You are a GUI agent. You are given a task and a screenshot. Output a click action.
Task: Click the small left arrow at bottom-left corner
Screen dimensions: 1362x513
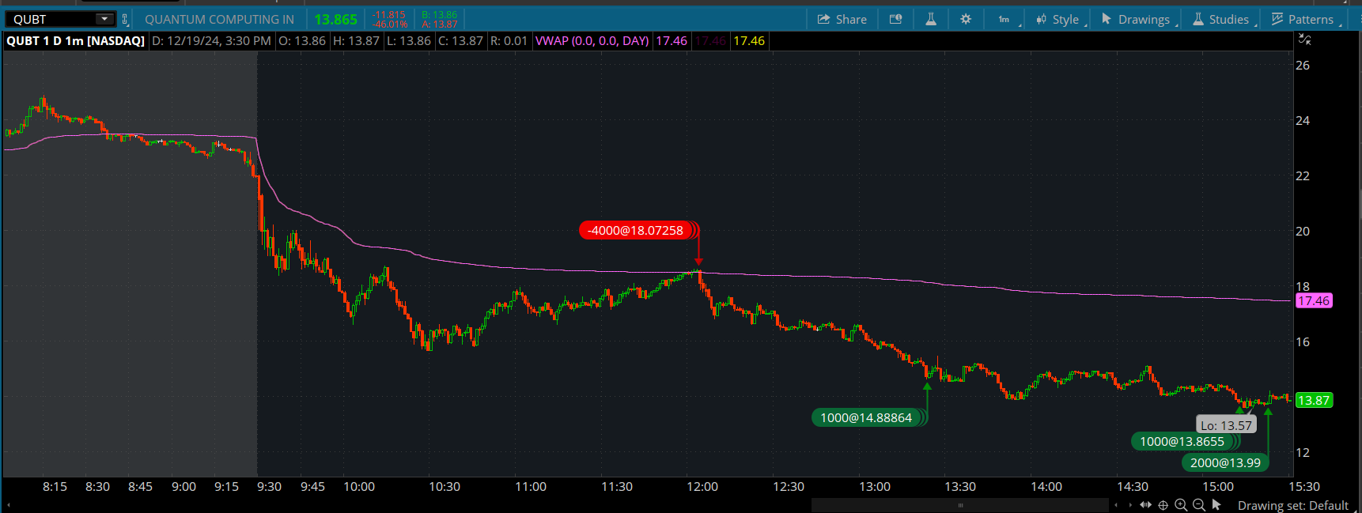point(9,504)
